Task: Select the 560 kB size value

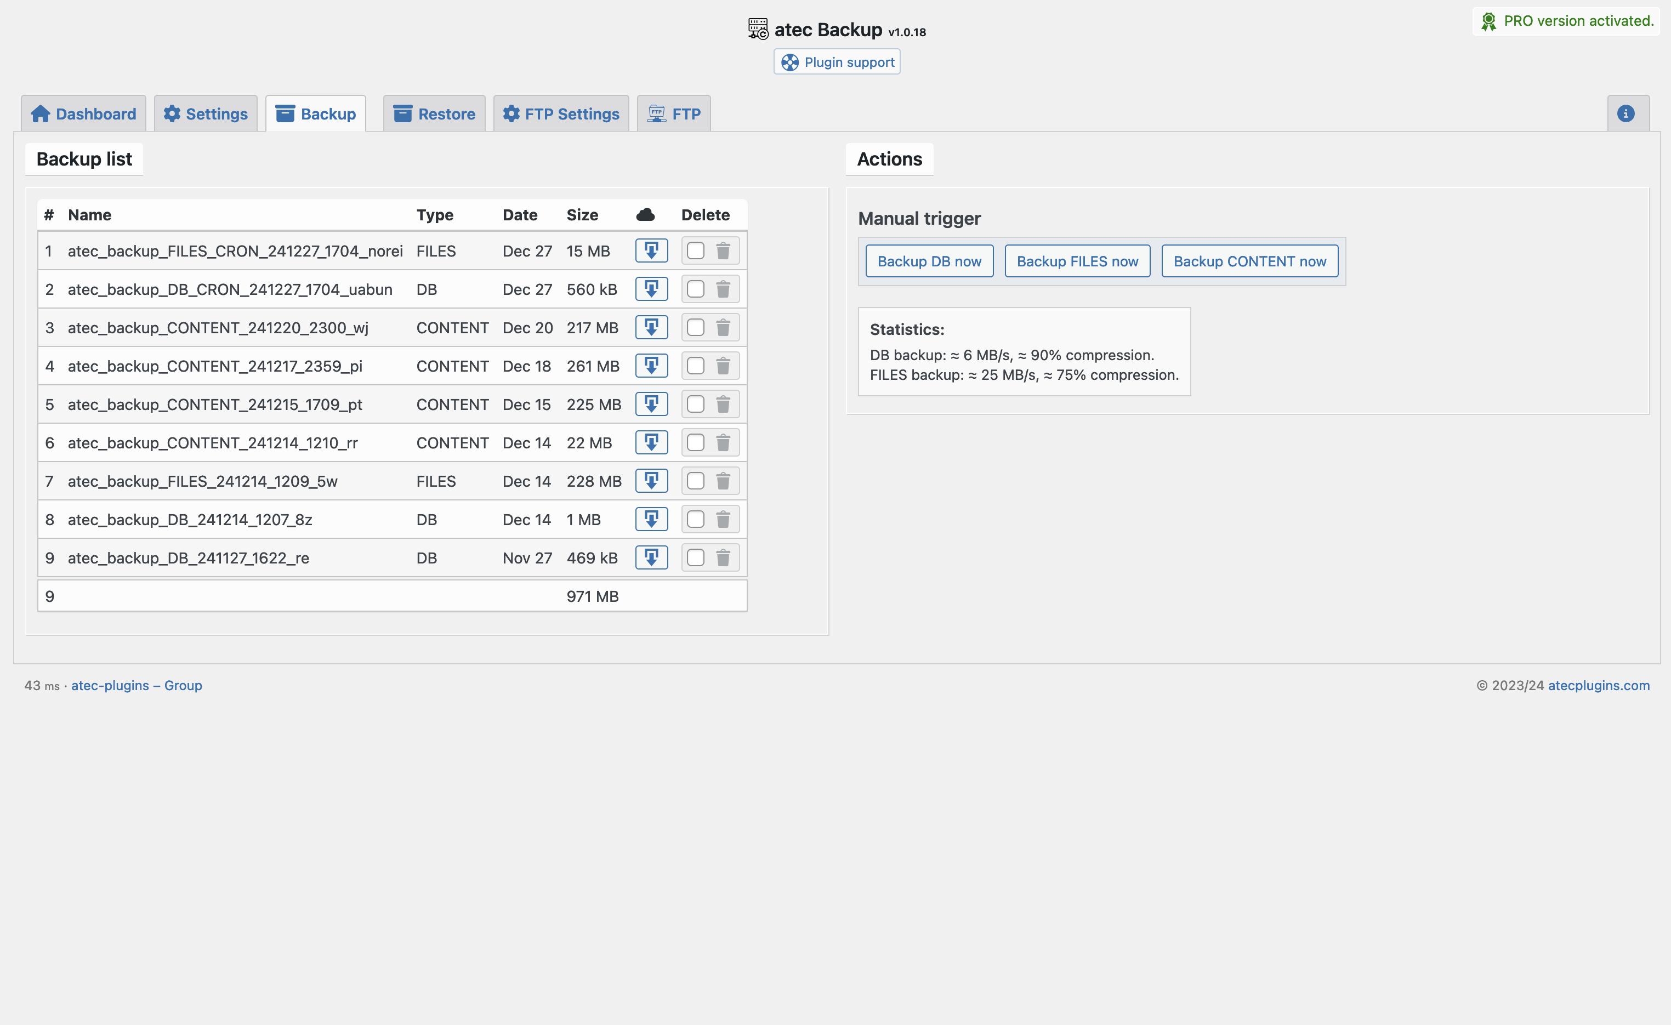Action: 592,289
